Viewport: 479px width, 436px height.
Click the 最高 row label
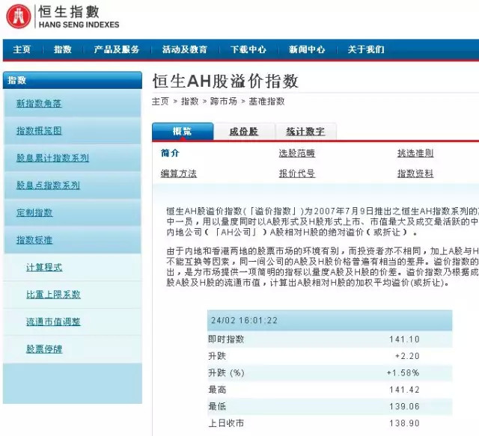[x=217, y=390]
